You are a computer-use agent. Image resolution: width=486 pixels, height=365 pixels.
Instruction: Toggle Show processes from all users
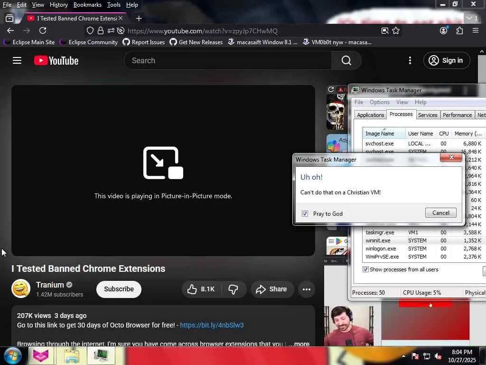pyautogui.click(x=365, y=269)
